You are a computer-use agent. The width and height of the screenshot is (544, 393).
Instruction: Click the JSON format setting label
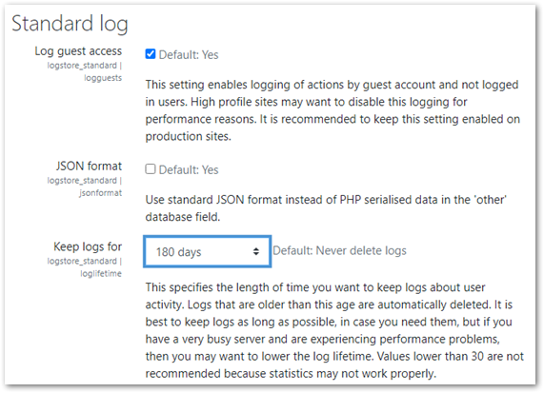[89, 166]
